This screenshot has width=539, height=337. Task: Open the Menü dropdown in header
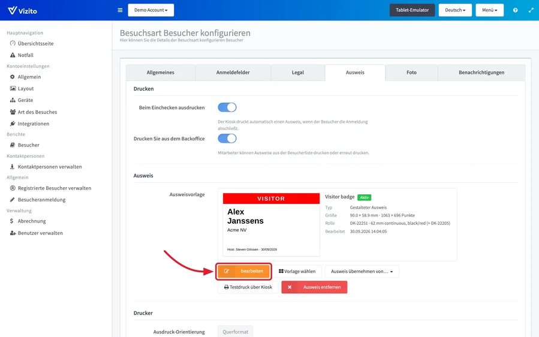click(489, 10)
